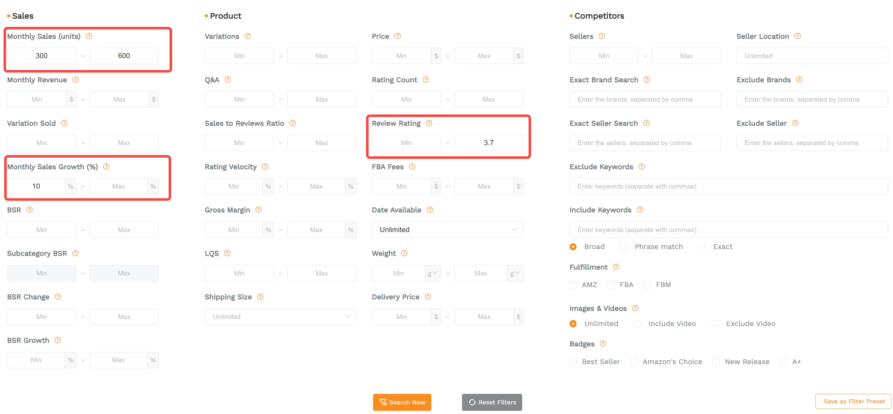Screen dimensions: 893x414
Task: Enable the FBM fulfillment checkbox
Action: coord(647,285)
